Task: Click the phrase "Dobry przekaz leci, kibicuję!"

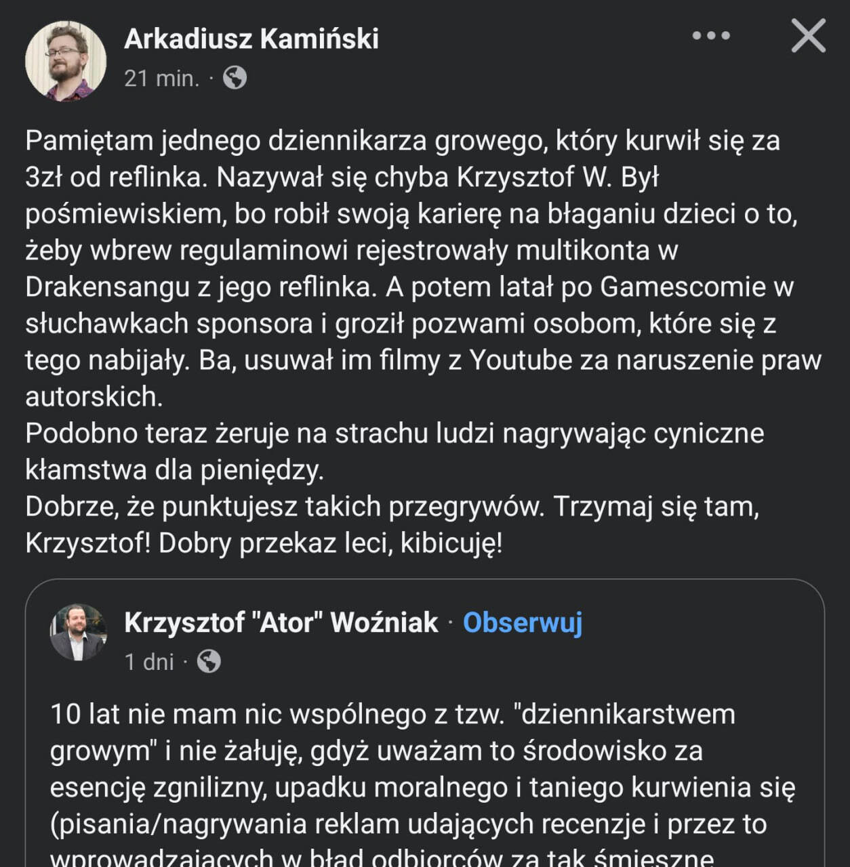Action: (x=331, y=543)
